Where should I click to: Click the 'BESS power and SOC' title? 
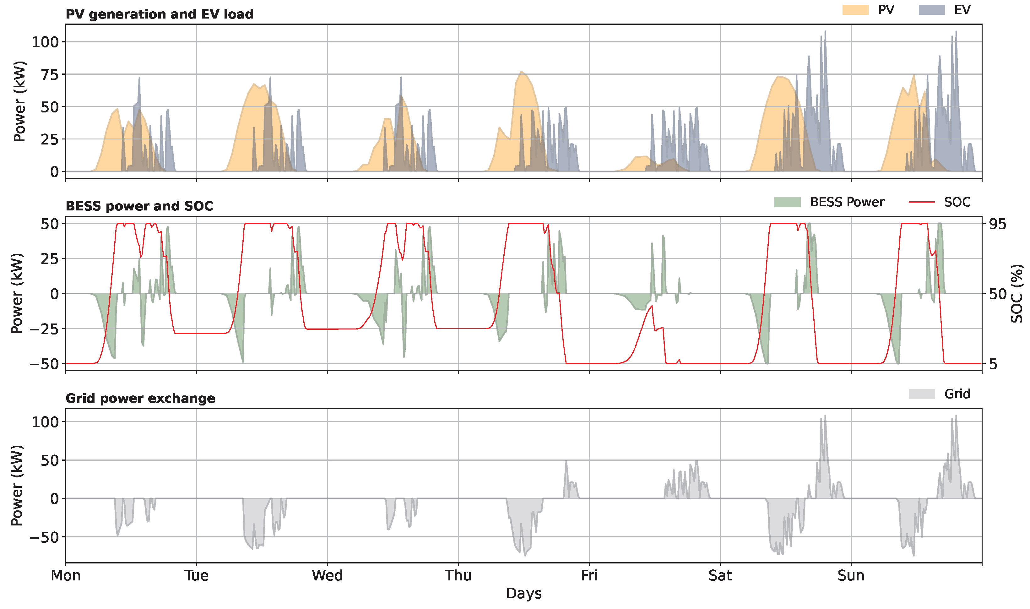[139, 206]
